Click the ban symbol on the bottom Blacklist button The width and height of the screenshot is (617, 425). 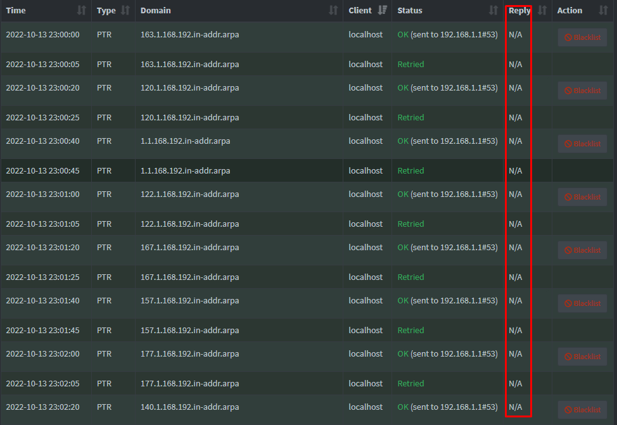tap(569, 410)
